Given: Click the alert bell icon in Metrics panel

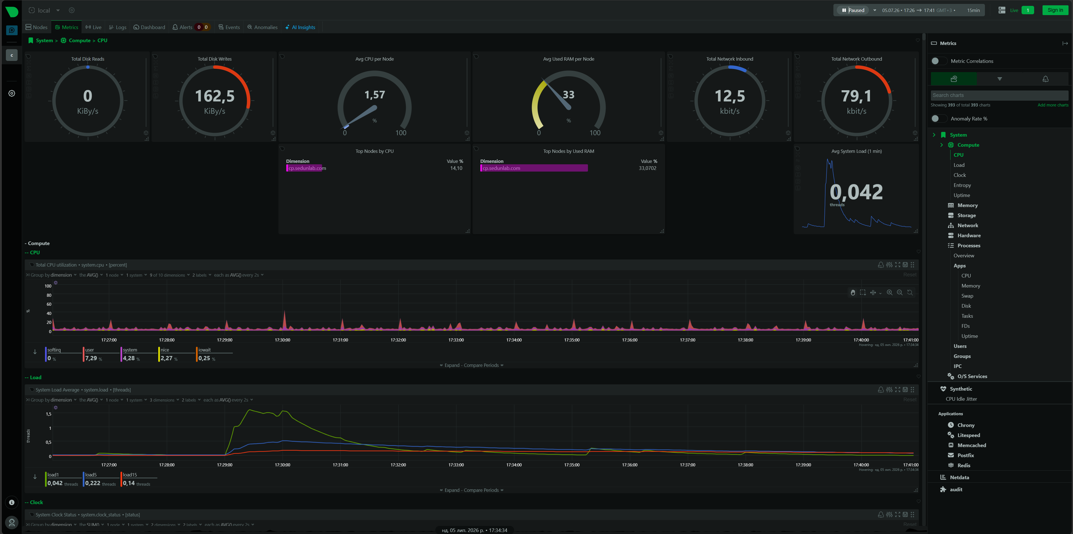Looking at the screenshot, I should click(x=1045, y=79).
